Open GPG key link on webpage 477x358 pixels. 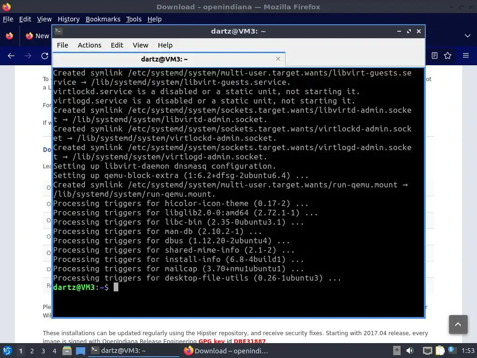pyautogui.click(x=211, y=341)
